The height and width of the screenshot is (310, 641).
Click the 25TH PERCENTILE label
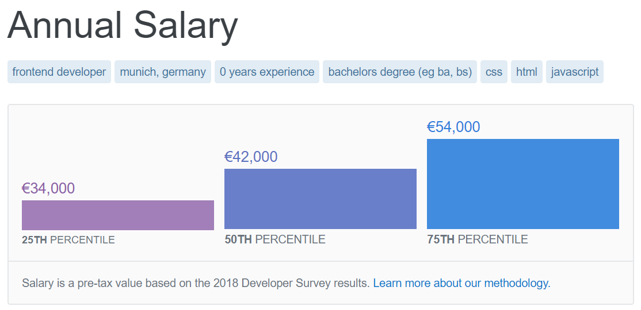[x=68, y=240]
